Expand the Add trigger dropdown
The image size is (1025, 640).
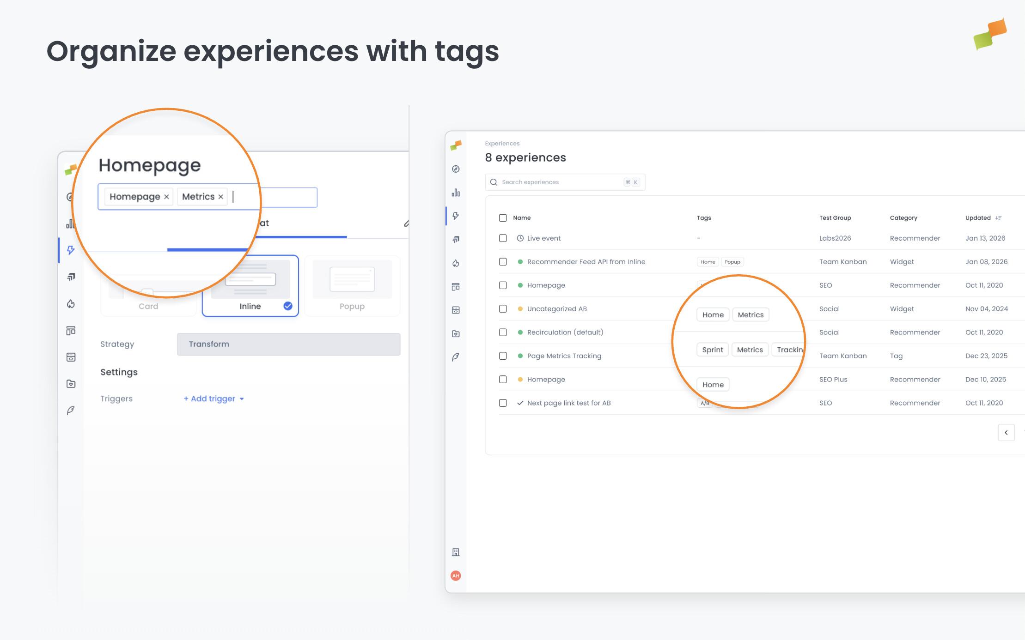(214, 398)
